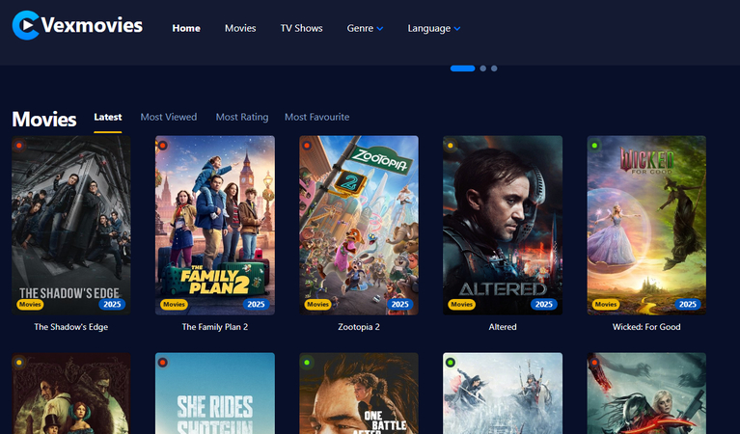
Task: Click 2025 badge on The Family Plan 2
Action: pyautogui.click(x=257, y=304)
